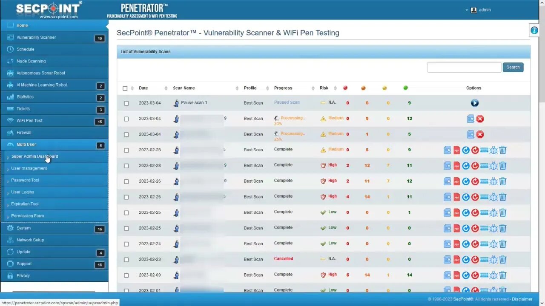Viewport: 545px width, 306px height.
Task: Open Vulnerability Scanner in sidebar
Action: (x=54, y=37)
